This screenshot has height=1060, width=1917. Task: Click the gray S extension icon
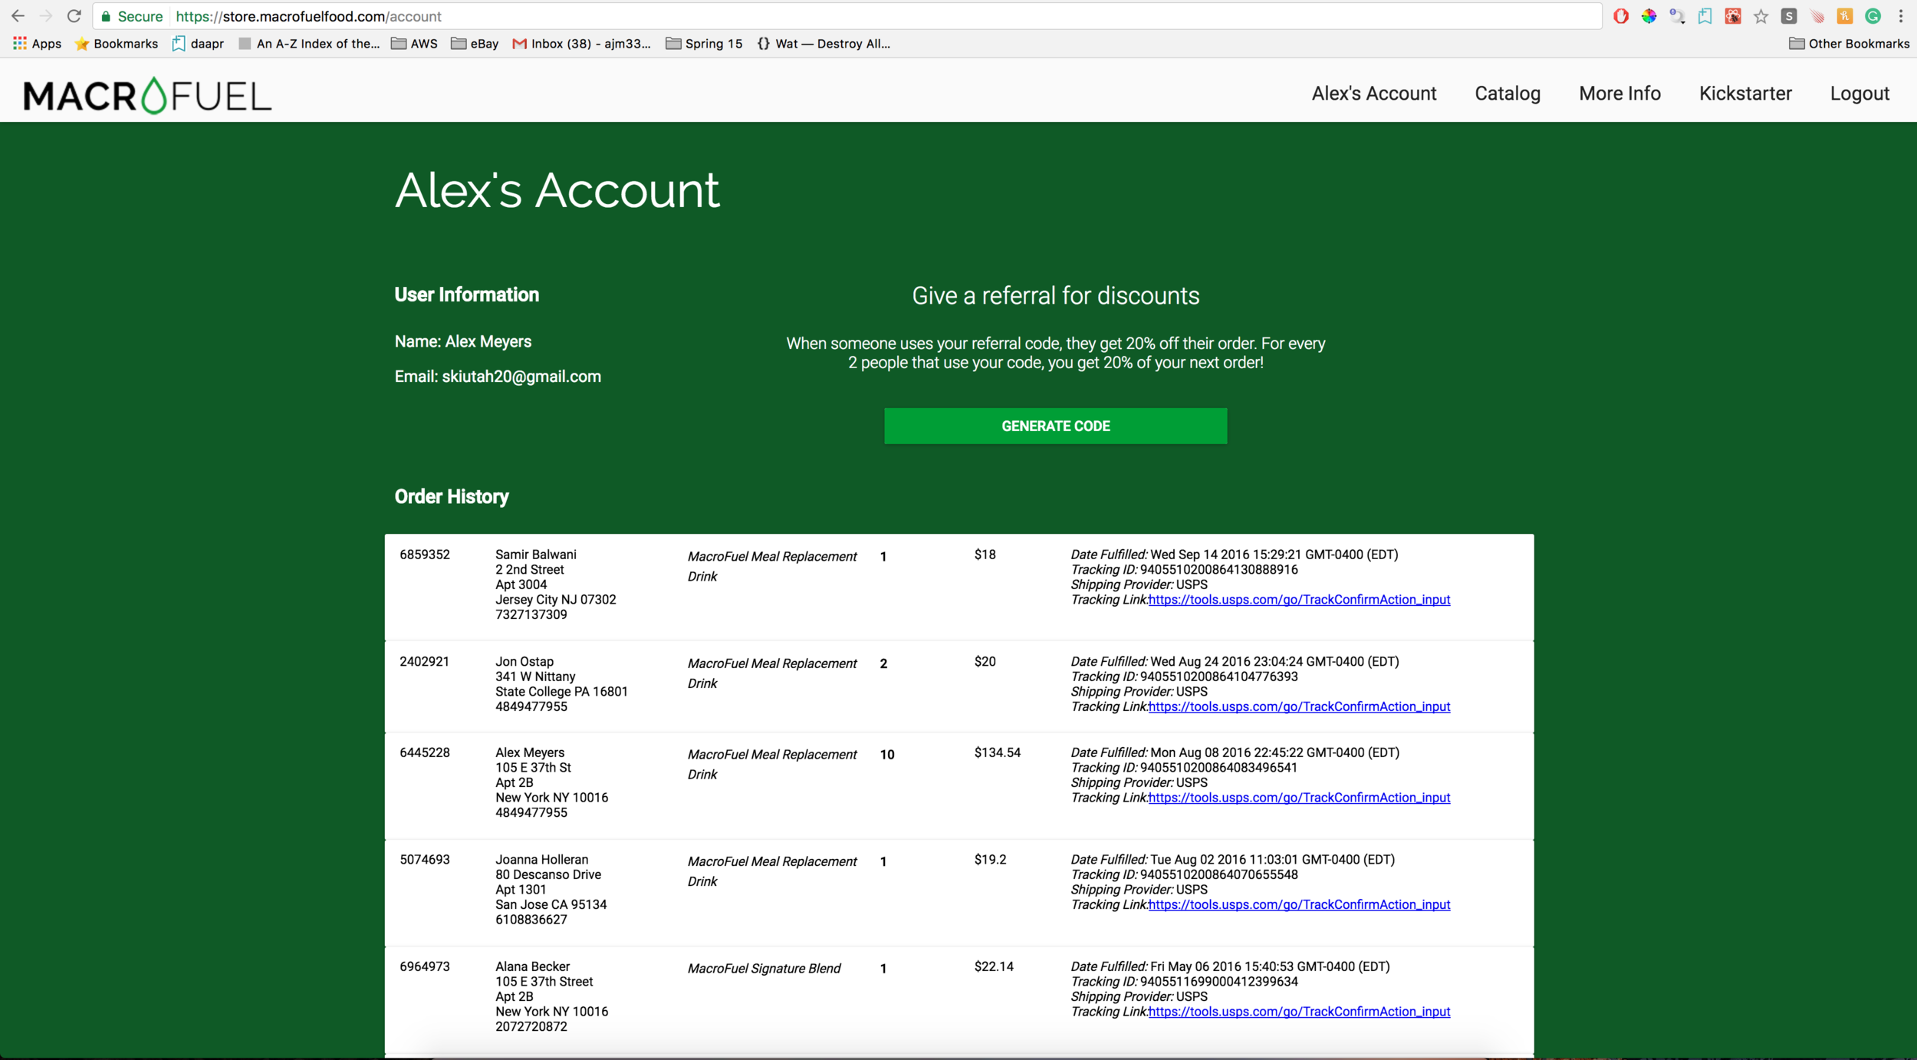pos(1789,16)
